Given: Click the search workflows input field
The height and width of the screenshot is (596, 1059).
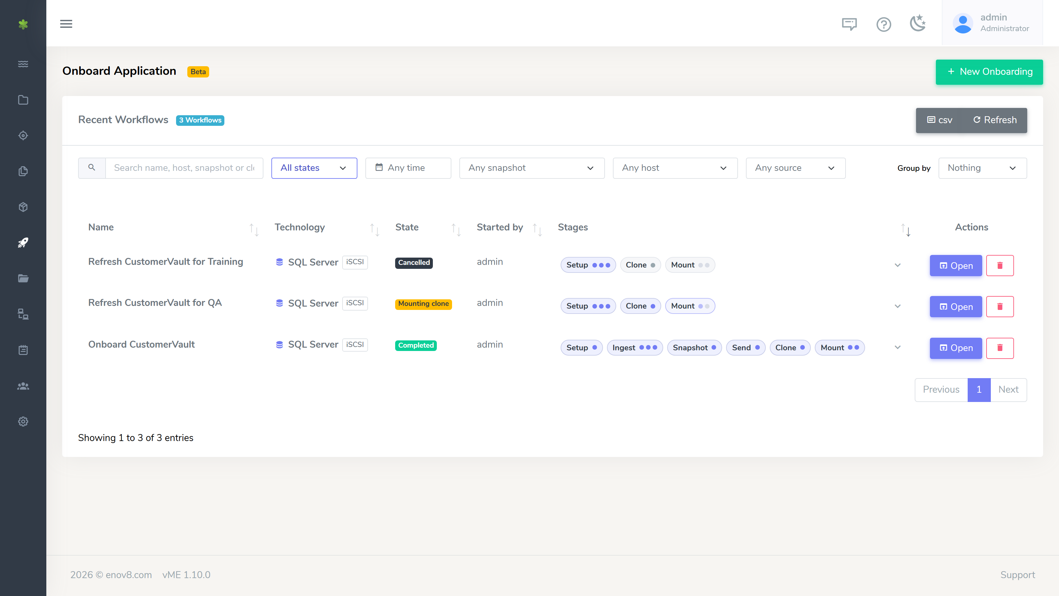Looking at the screenshot, I should [184, 168].
